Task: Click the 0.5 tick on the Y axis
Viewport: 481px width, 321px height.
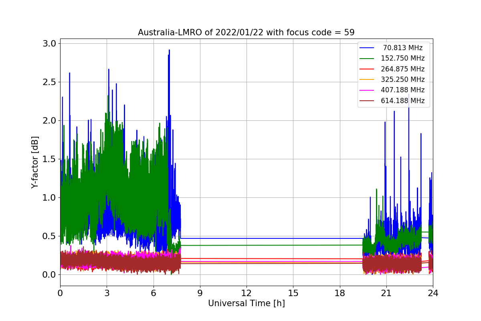Action: point(50,236)
